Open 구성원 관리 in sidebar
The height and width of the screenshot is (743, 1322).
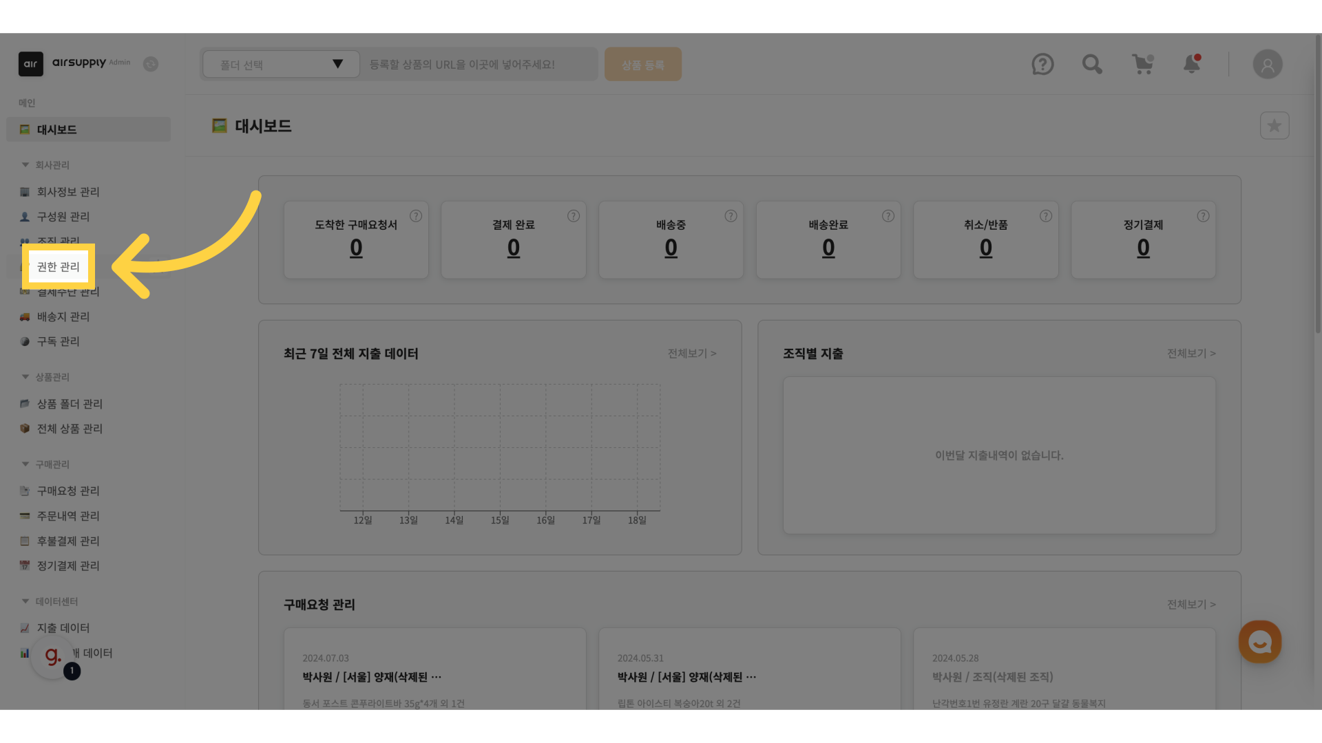click(63, 217)
